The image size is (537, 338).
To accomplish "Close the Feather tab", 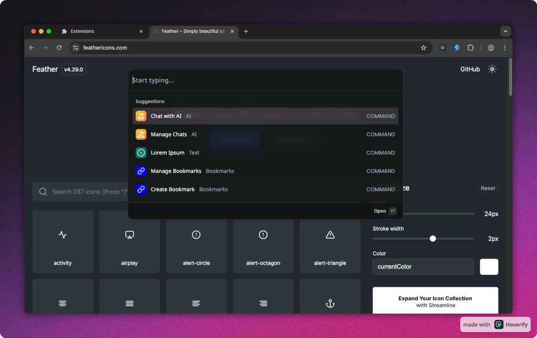I will coord(231,31).
